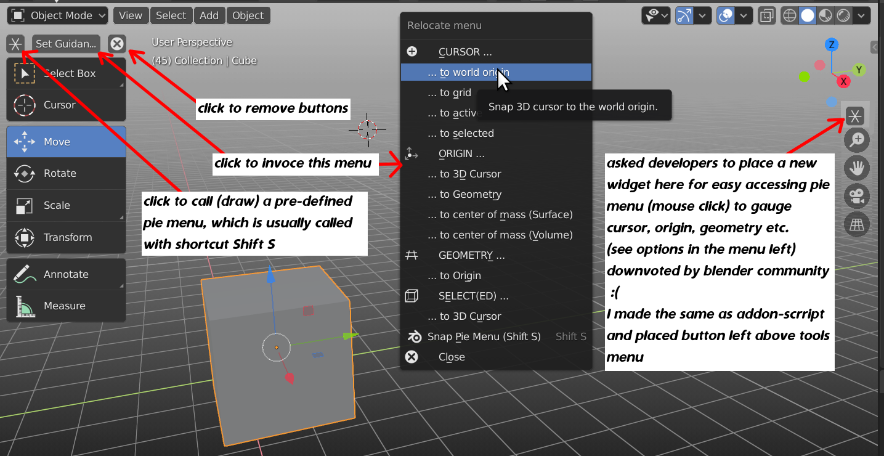Image resolution: width=884 pixels, height=456 pixels.
Task: Activate the Cursor tool in the toolbar
Action: click(66, 105)
